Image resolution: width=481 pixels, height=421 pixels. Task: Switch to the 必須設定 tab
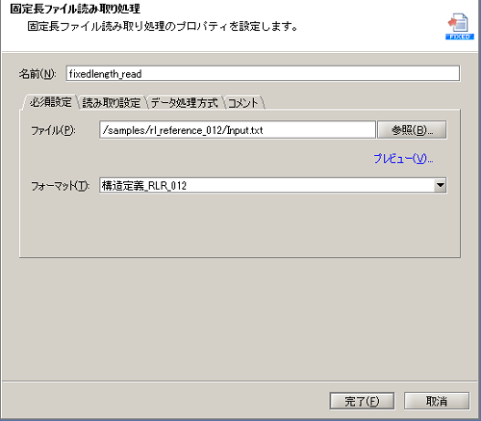click(x=50, y=102)
